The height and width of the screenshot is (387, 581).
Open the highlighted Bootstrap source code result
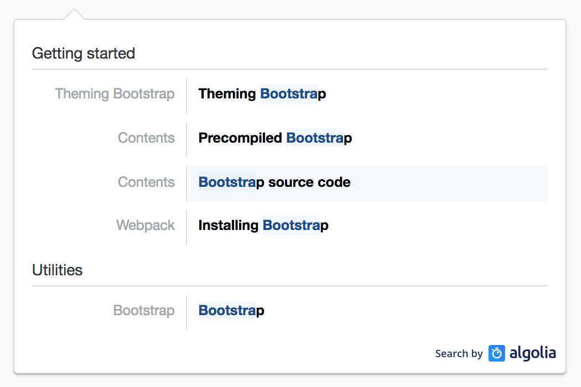[x=274, y=182]
